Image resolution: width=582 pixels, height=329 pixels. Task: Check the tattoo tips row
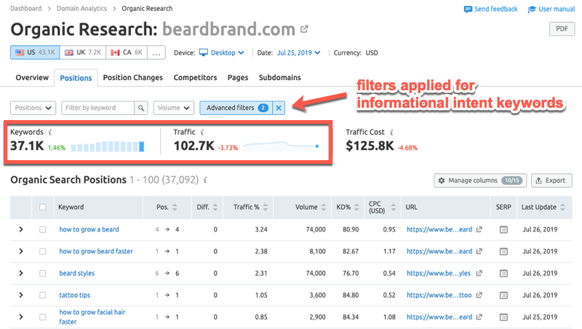(43, 296)
